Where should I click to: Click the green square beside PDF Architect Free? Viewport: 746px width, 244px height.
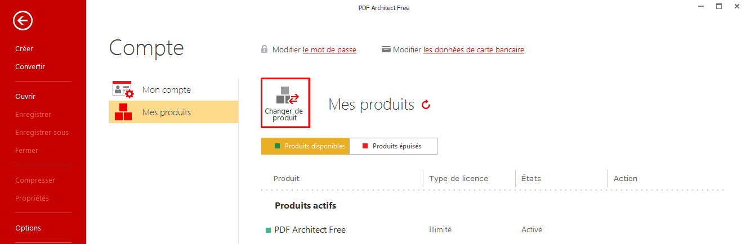(x=268, y=230)
